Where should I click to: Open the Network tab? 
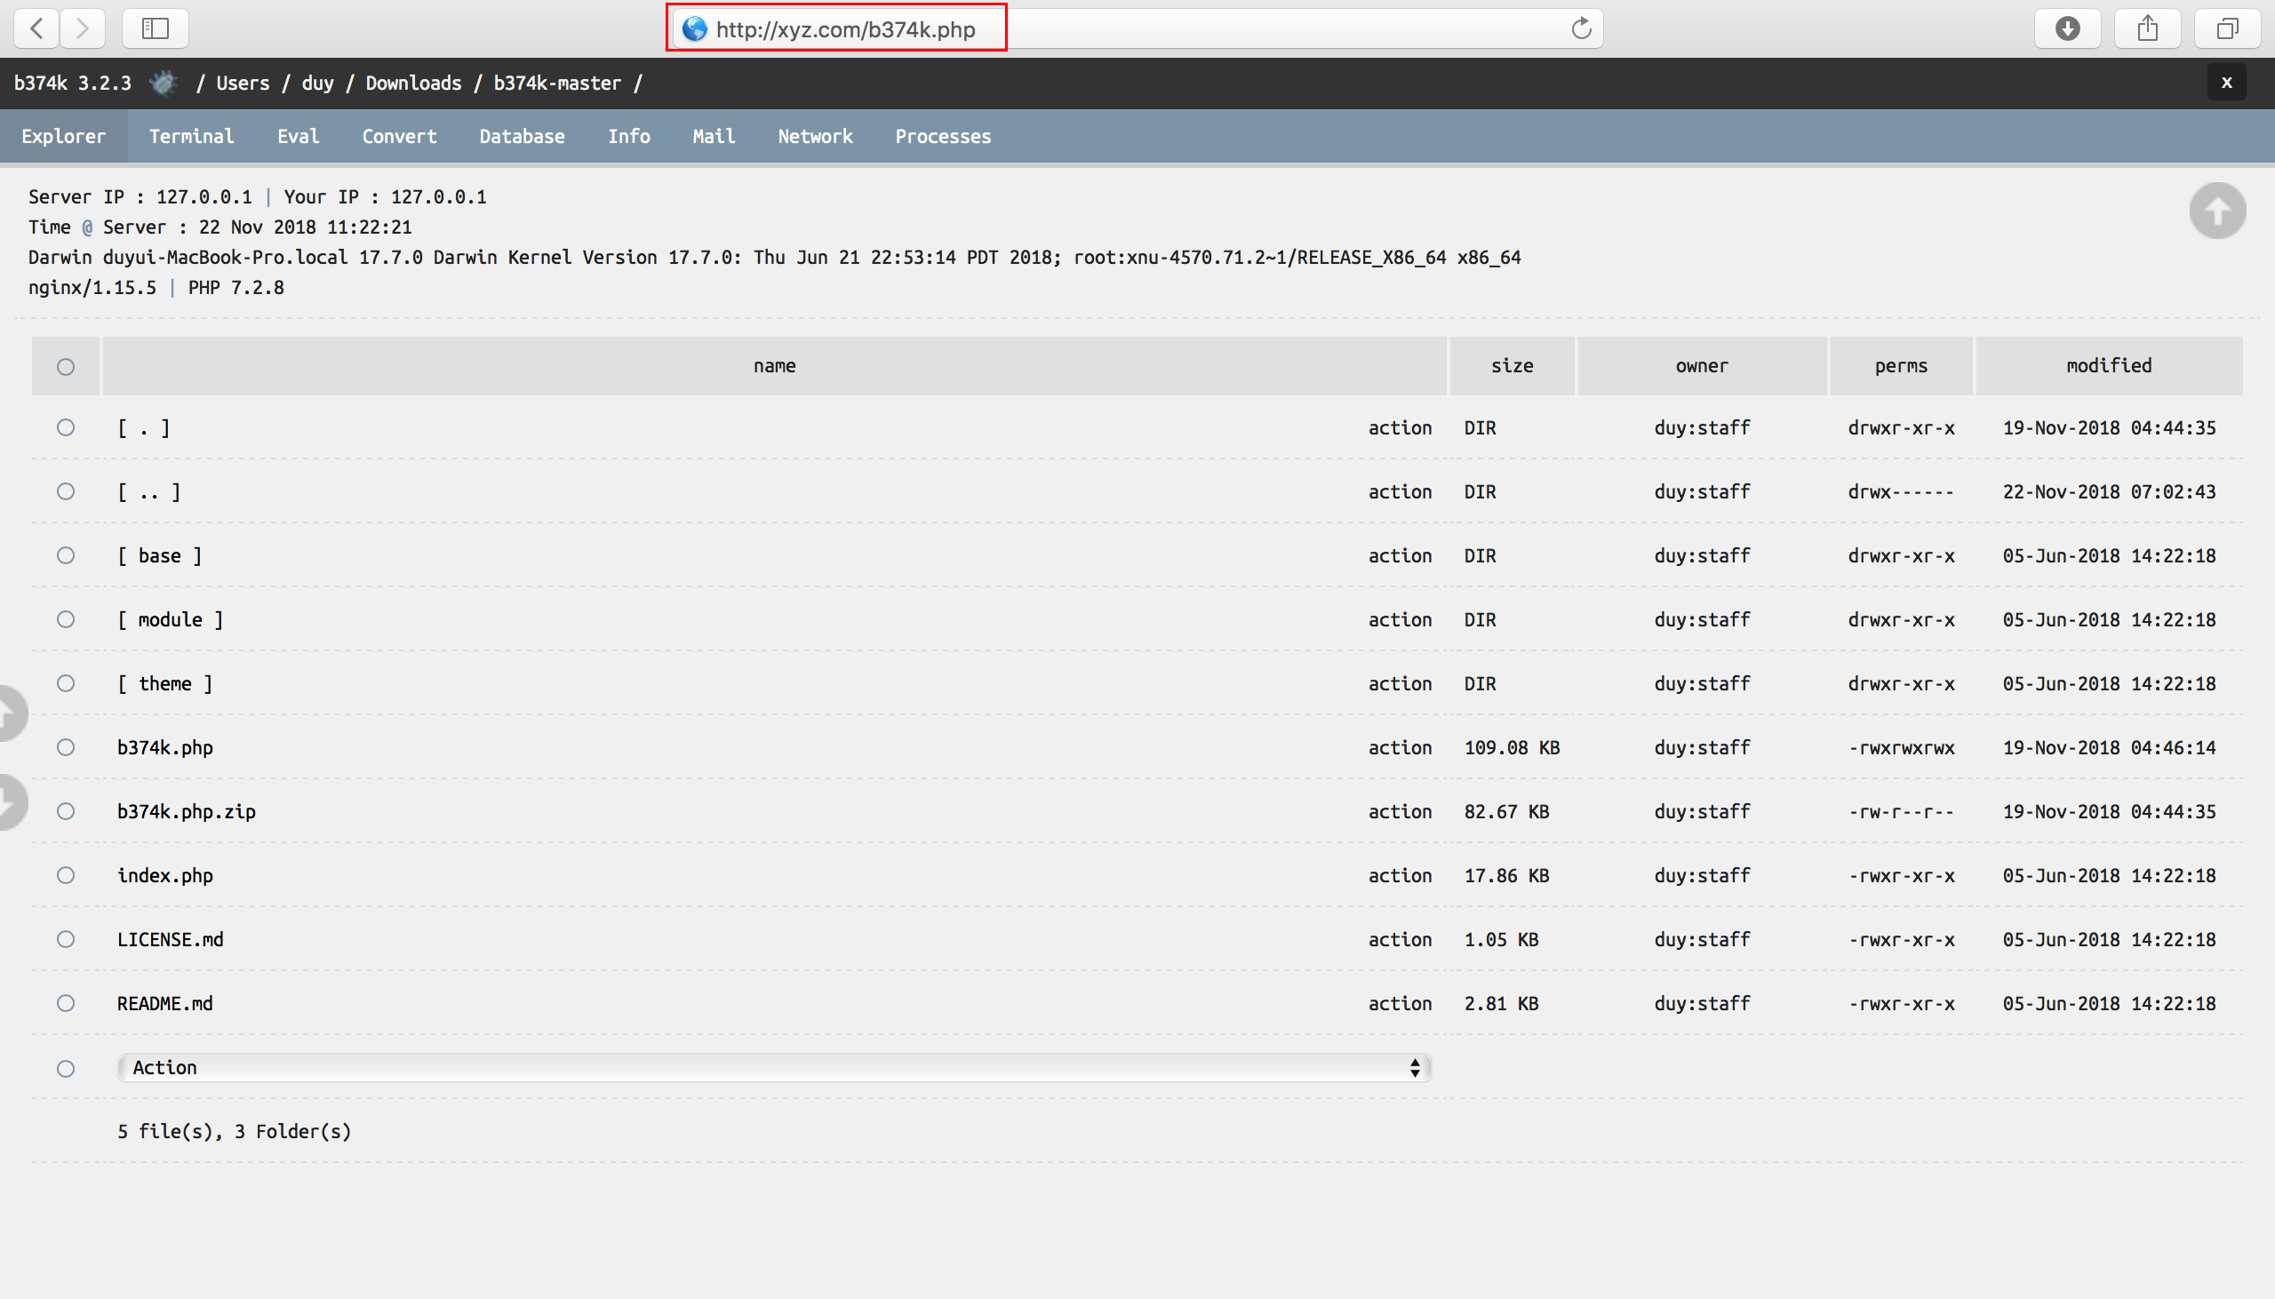[x=815, y=137]
